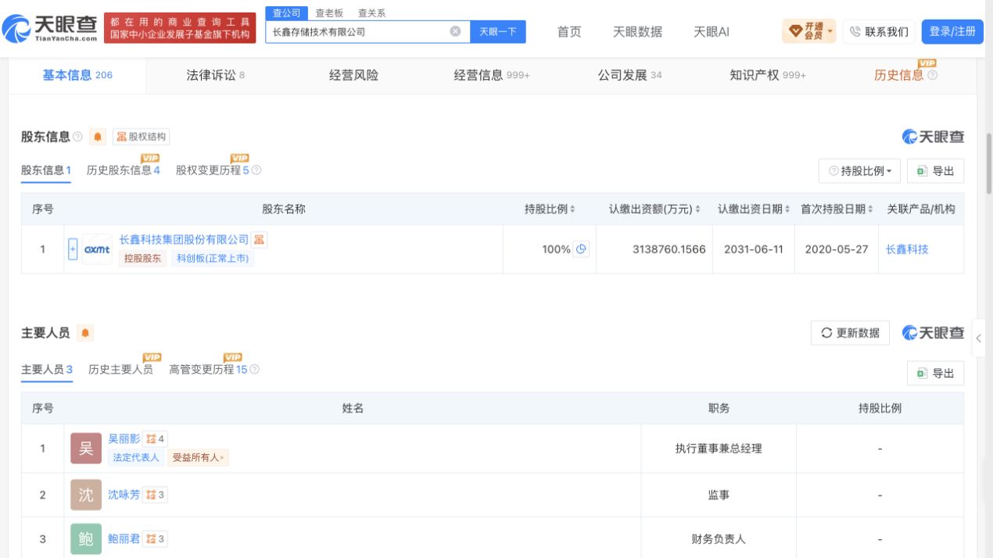The height and width of the screenshot is (558, 993).
Task: Open the pie chart icon beside 100%
Action: [581, 249]
